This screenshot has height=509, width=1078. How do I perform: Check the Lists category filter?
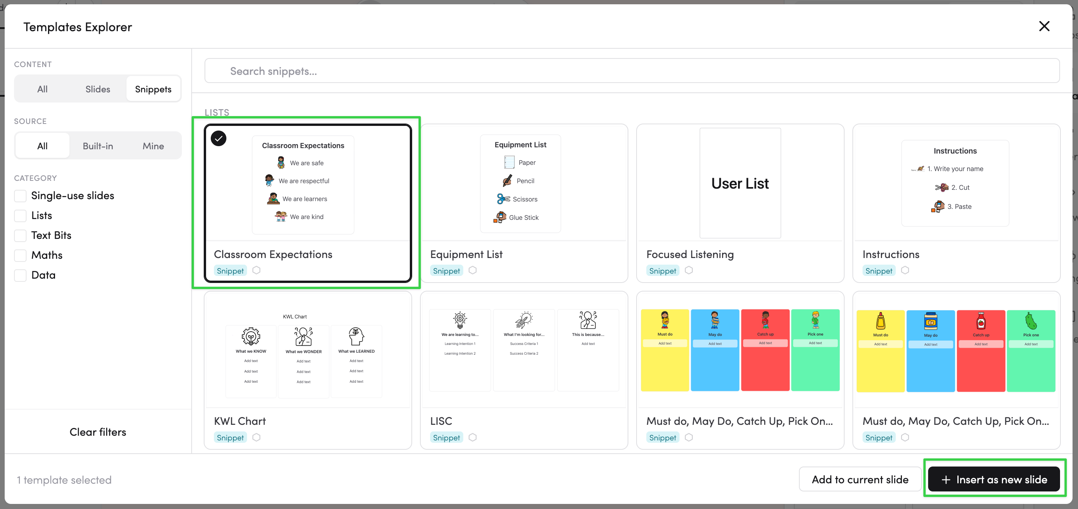coord(21,216)
